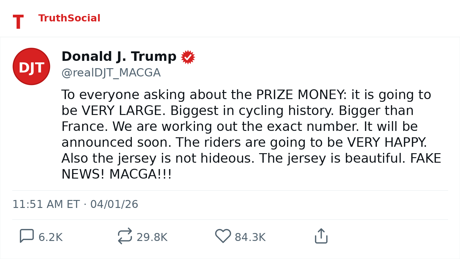This screenshot has width=460, height=259.
Task: Click the 11:51 AM ET timestamp
Action: tap(46, 204)
